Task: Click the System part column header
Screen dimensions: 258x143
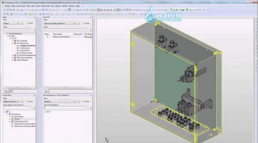Action: (78, 34)
